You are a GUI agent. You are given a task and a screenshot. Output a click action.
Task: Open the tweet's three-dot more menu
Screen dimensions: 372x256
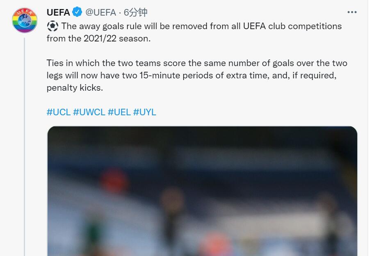coord(352,12)
